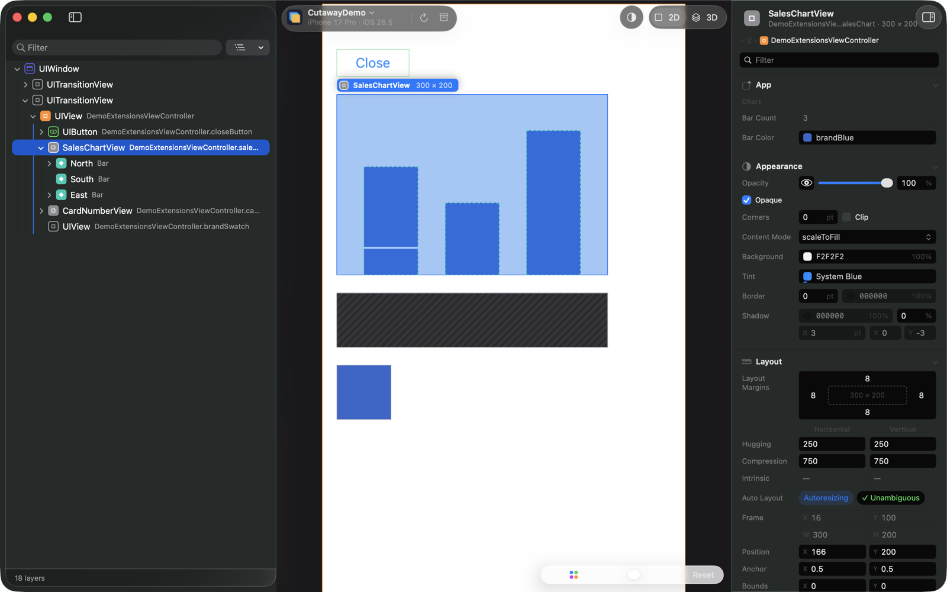Screen dimensions: 947x592
Task: Open the Content Mode scaleToFill dropdown
Action: pos(867,237)
